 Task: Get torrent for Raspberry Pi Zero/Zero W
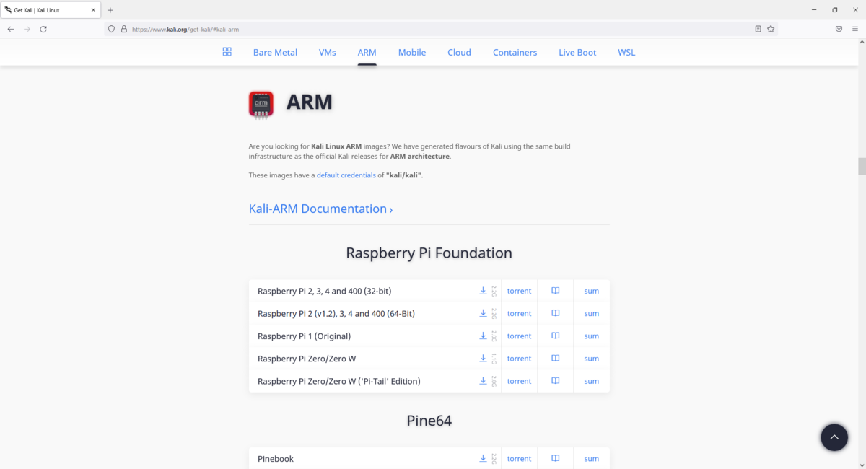click(519, 358)
